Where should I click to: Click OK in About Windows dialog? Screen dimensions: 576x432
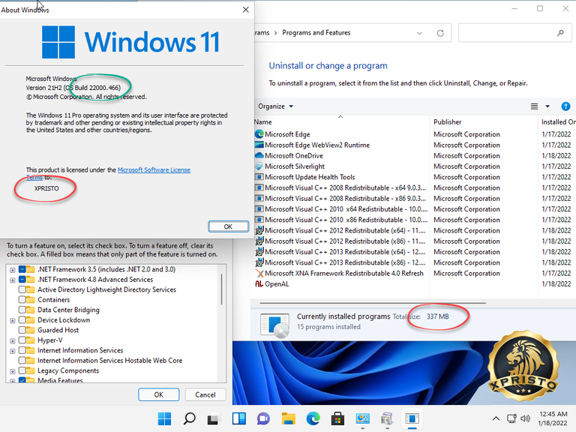pyautogui.click(x=228, y=226)
